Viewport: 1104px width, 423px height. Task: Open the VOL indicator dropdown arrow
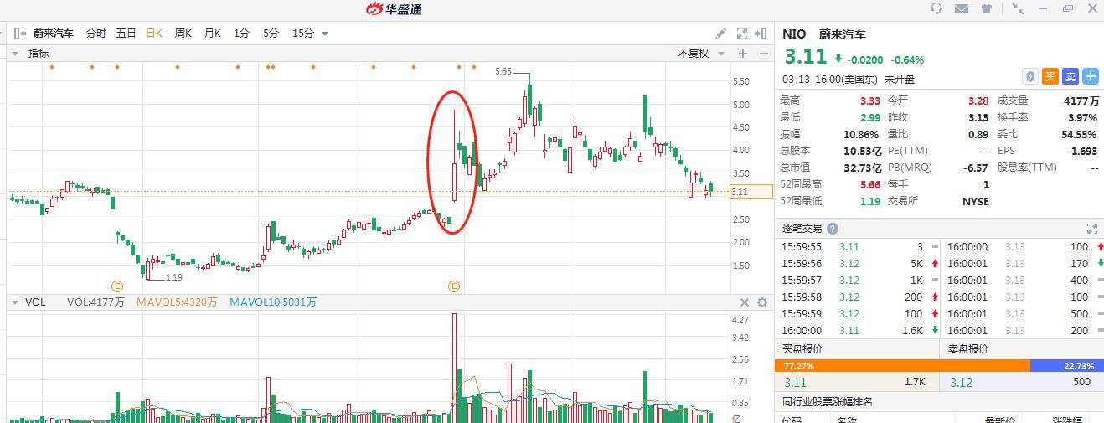coord(16,302)
